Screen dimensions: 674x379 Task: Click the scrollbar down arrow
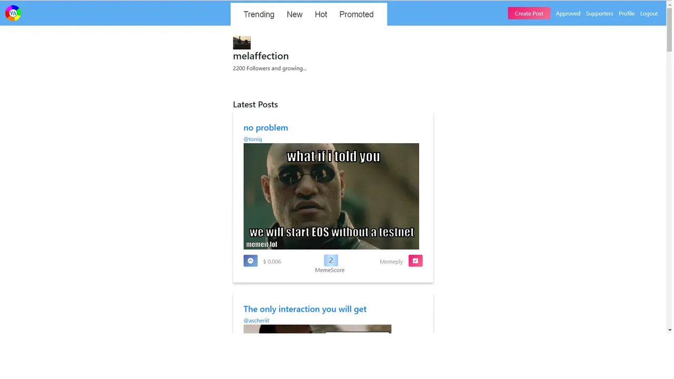[669, 330]
